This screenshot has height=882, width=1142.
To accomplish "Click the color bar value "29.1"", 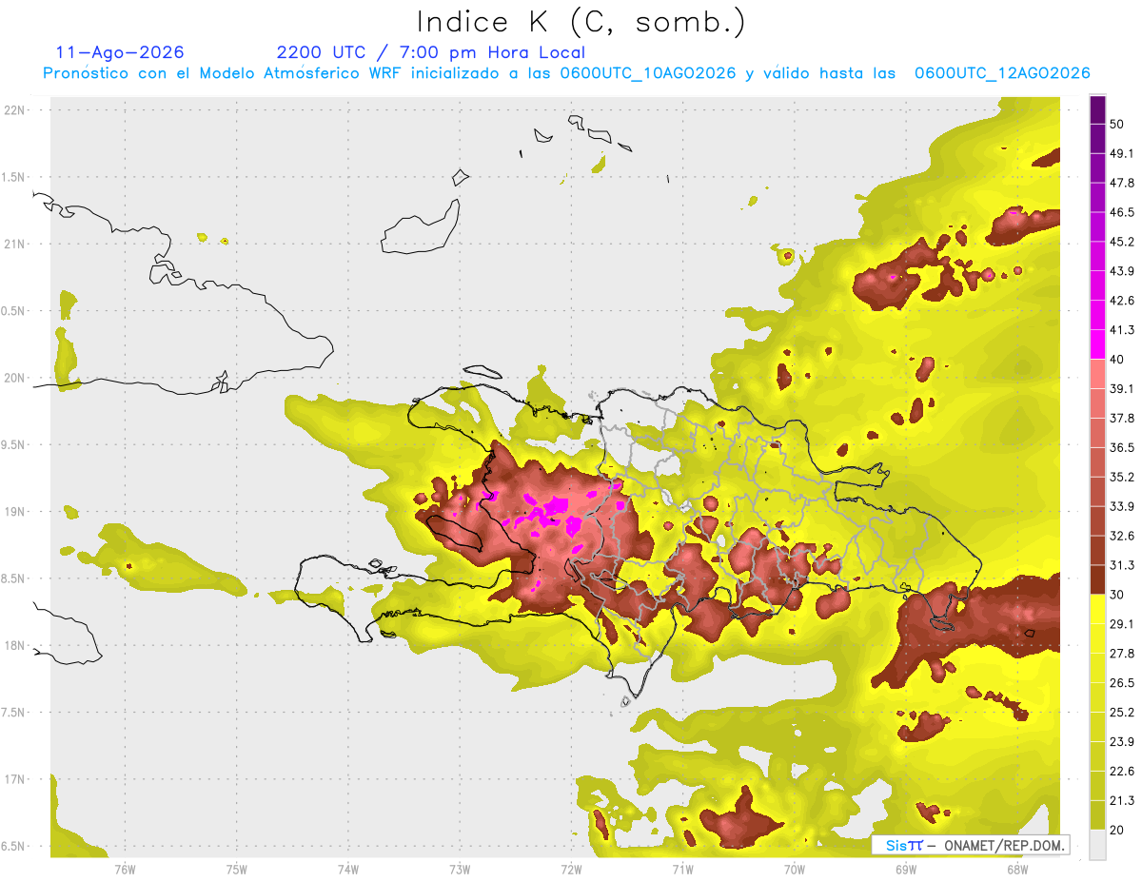I will (1121, 624).
